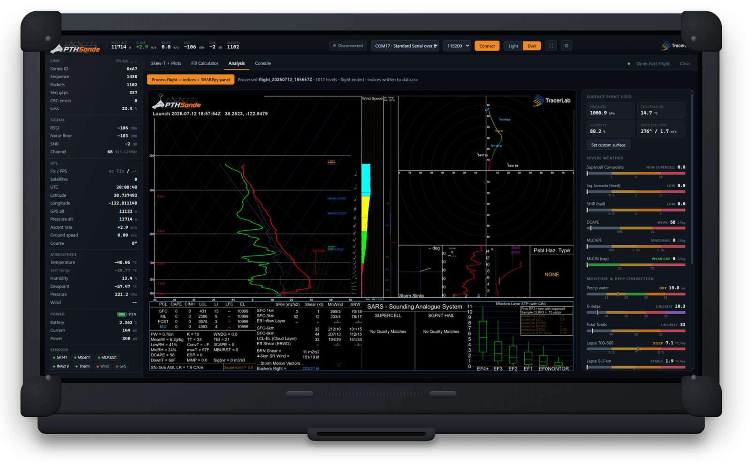This screenshot has height=467, width=751.
Task: Click the Sonde ID value 0xA7
Action: click(x=131, y=69)
